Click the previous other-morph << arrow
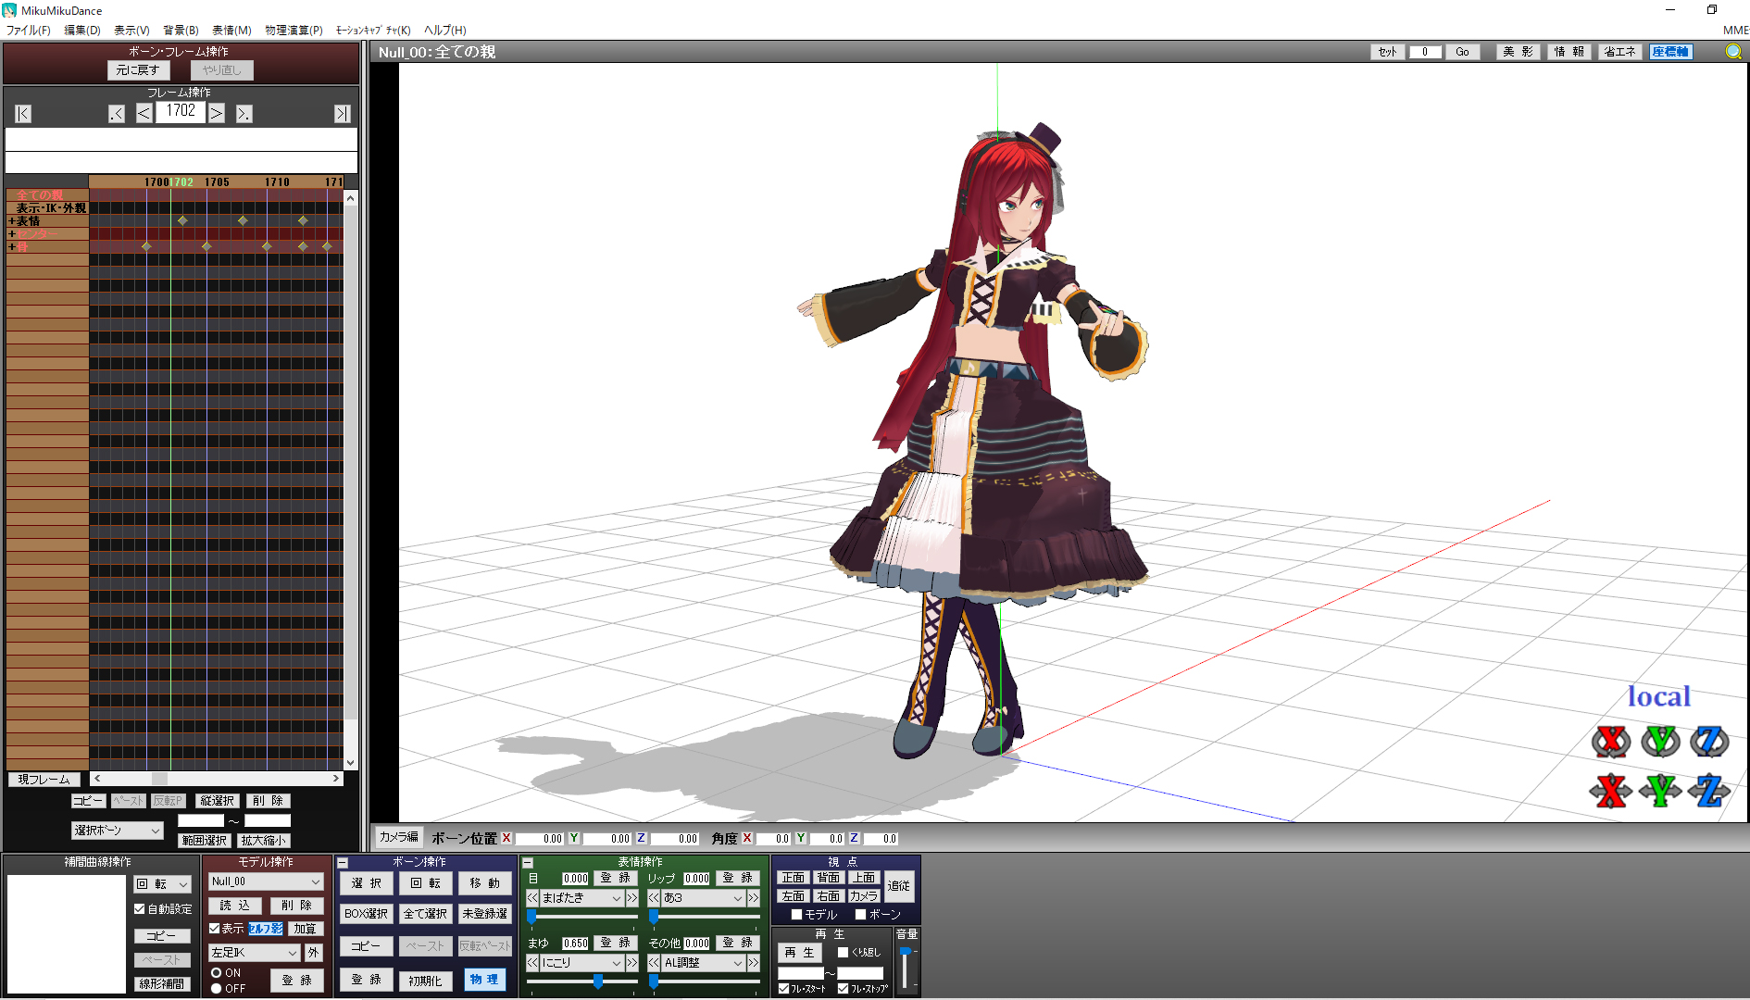1750x1000 pixels. tap(654, 963)
